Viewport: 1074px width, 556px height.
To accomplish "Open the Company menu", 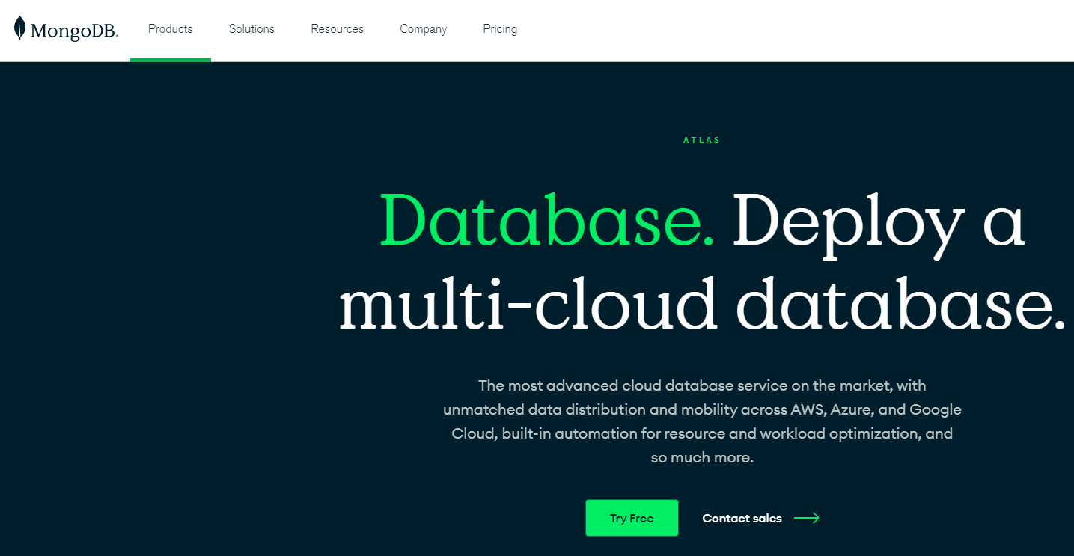I will [x=424, y=29].
